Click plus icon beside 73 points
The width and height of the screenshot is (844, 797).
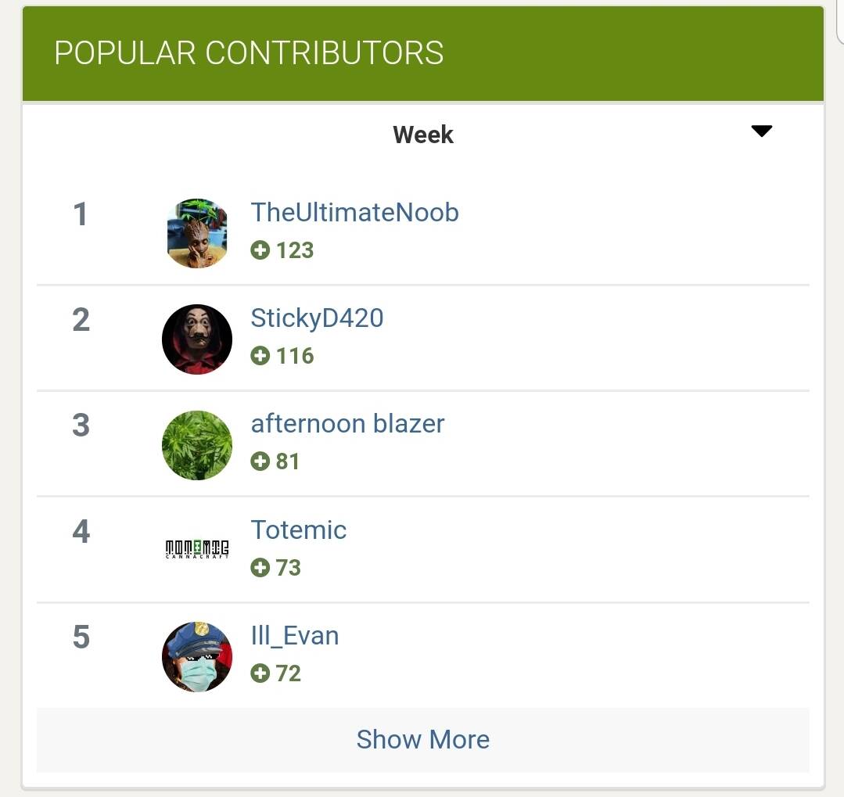[x=260, y=567]
